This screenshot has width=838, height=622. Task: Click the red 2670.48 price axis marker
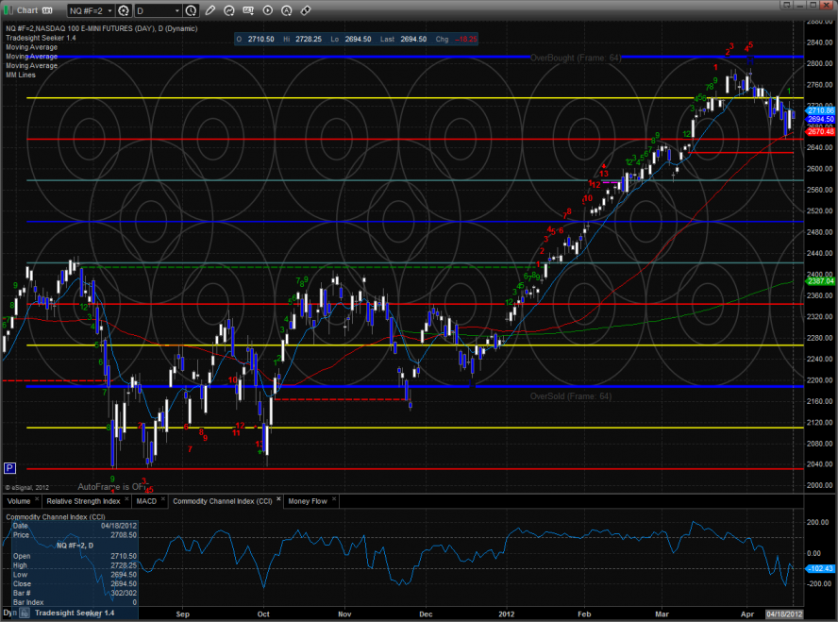click(x=820, y=132)
